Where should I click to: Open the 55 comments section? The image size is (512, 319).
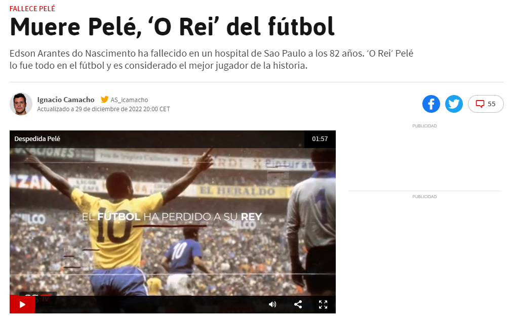click(486, 104)
